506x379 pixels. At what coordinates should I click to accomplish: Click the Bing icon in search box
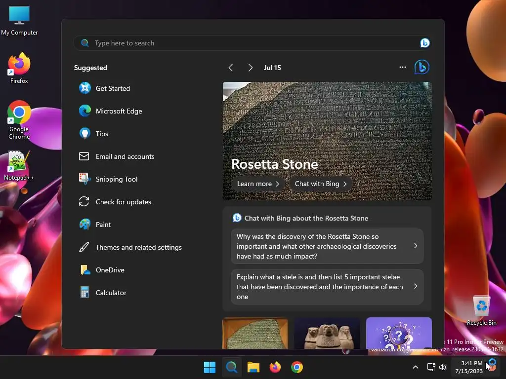(x=424, y=43)
